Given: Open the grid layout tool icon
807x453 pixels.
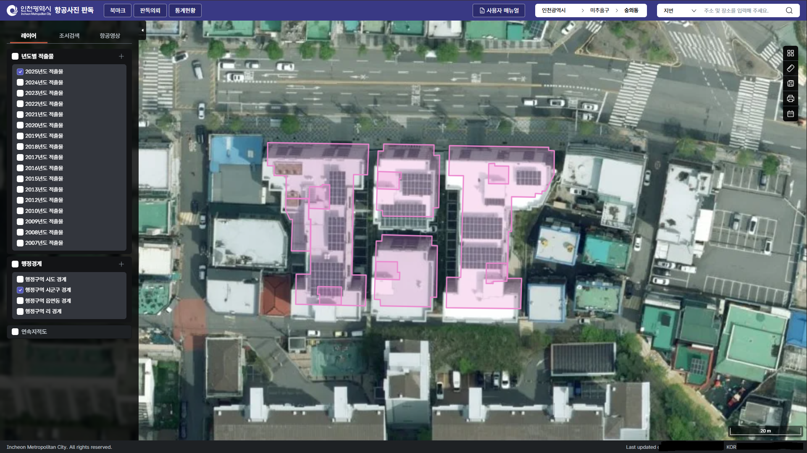Looking at the screenshot, I should 790,53.
